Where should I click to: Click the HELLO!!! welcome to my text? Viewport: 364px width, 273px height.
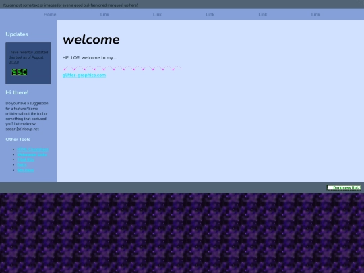[90, 57]
